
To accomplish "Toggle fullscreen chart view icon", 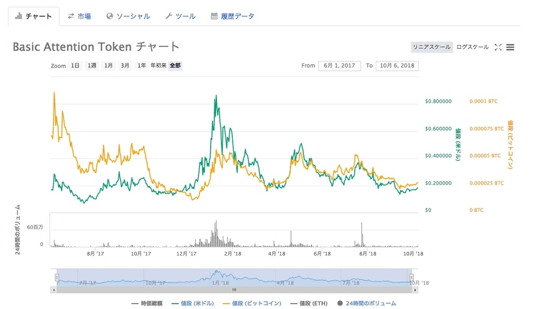I will (x=498, y=47).
